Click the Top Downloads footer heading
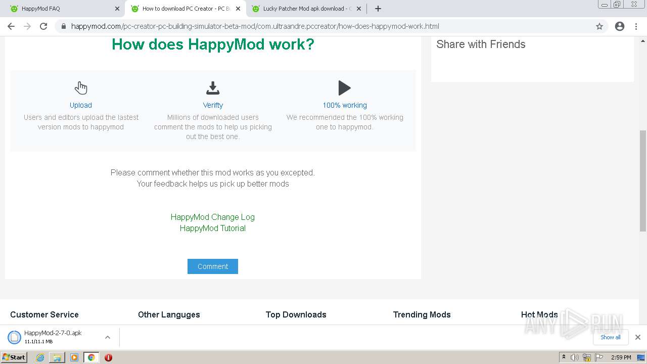The image size is (647, 364). tap(296, 314)
